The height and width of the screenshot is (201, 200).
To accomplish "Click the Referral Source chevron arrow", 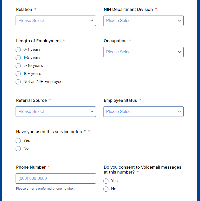I will point(92,112).
